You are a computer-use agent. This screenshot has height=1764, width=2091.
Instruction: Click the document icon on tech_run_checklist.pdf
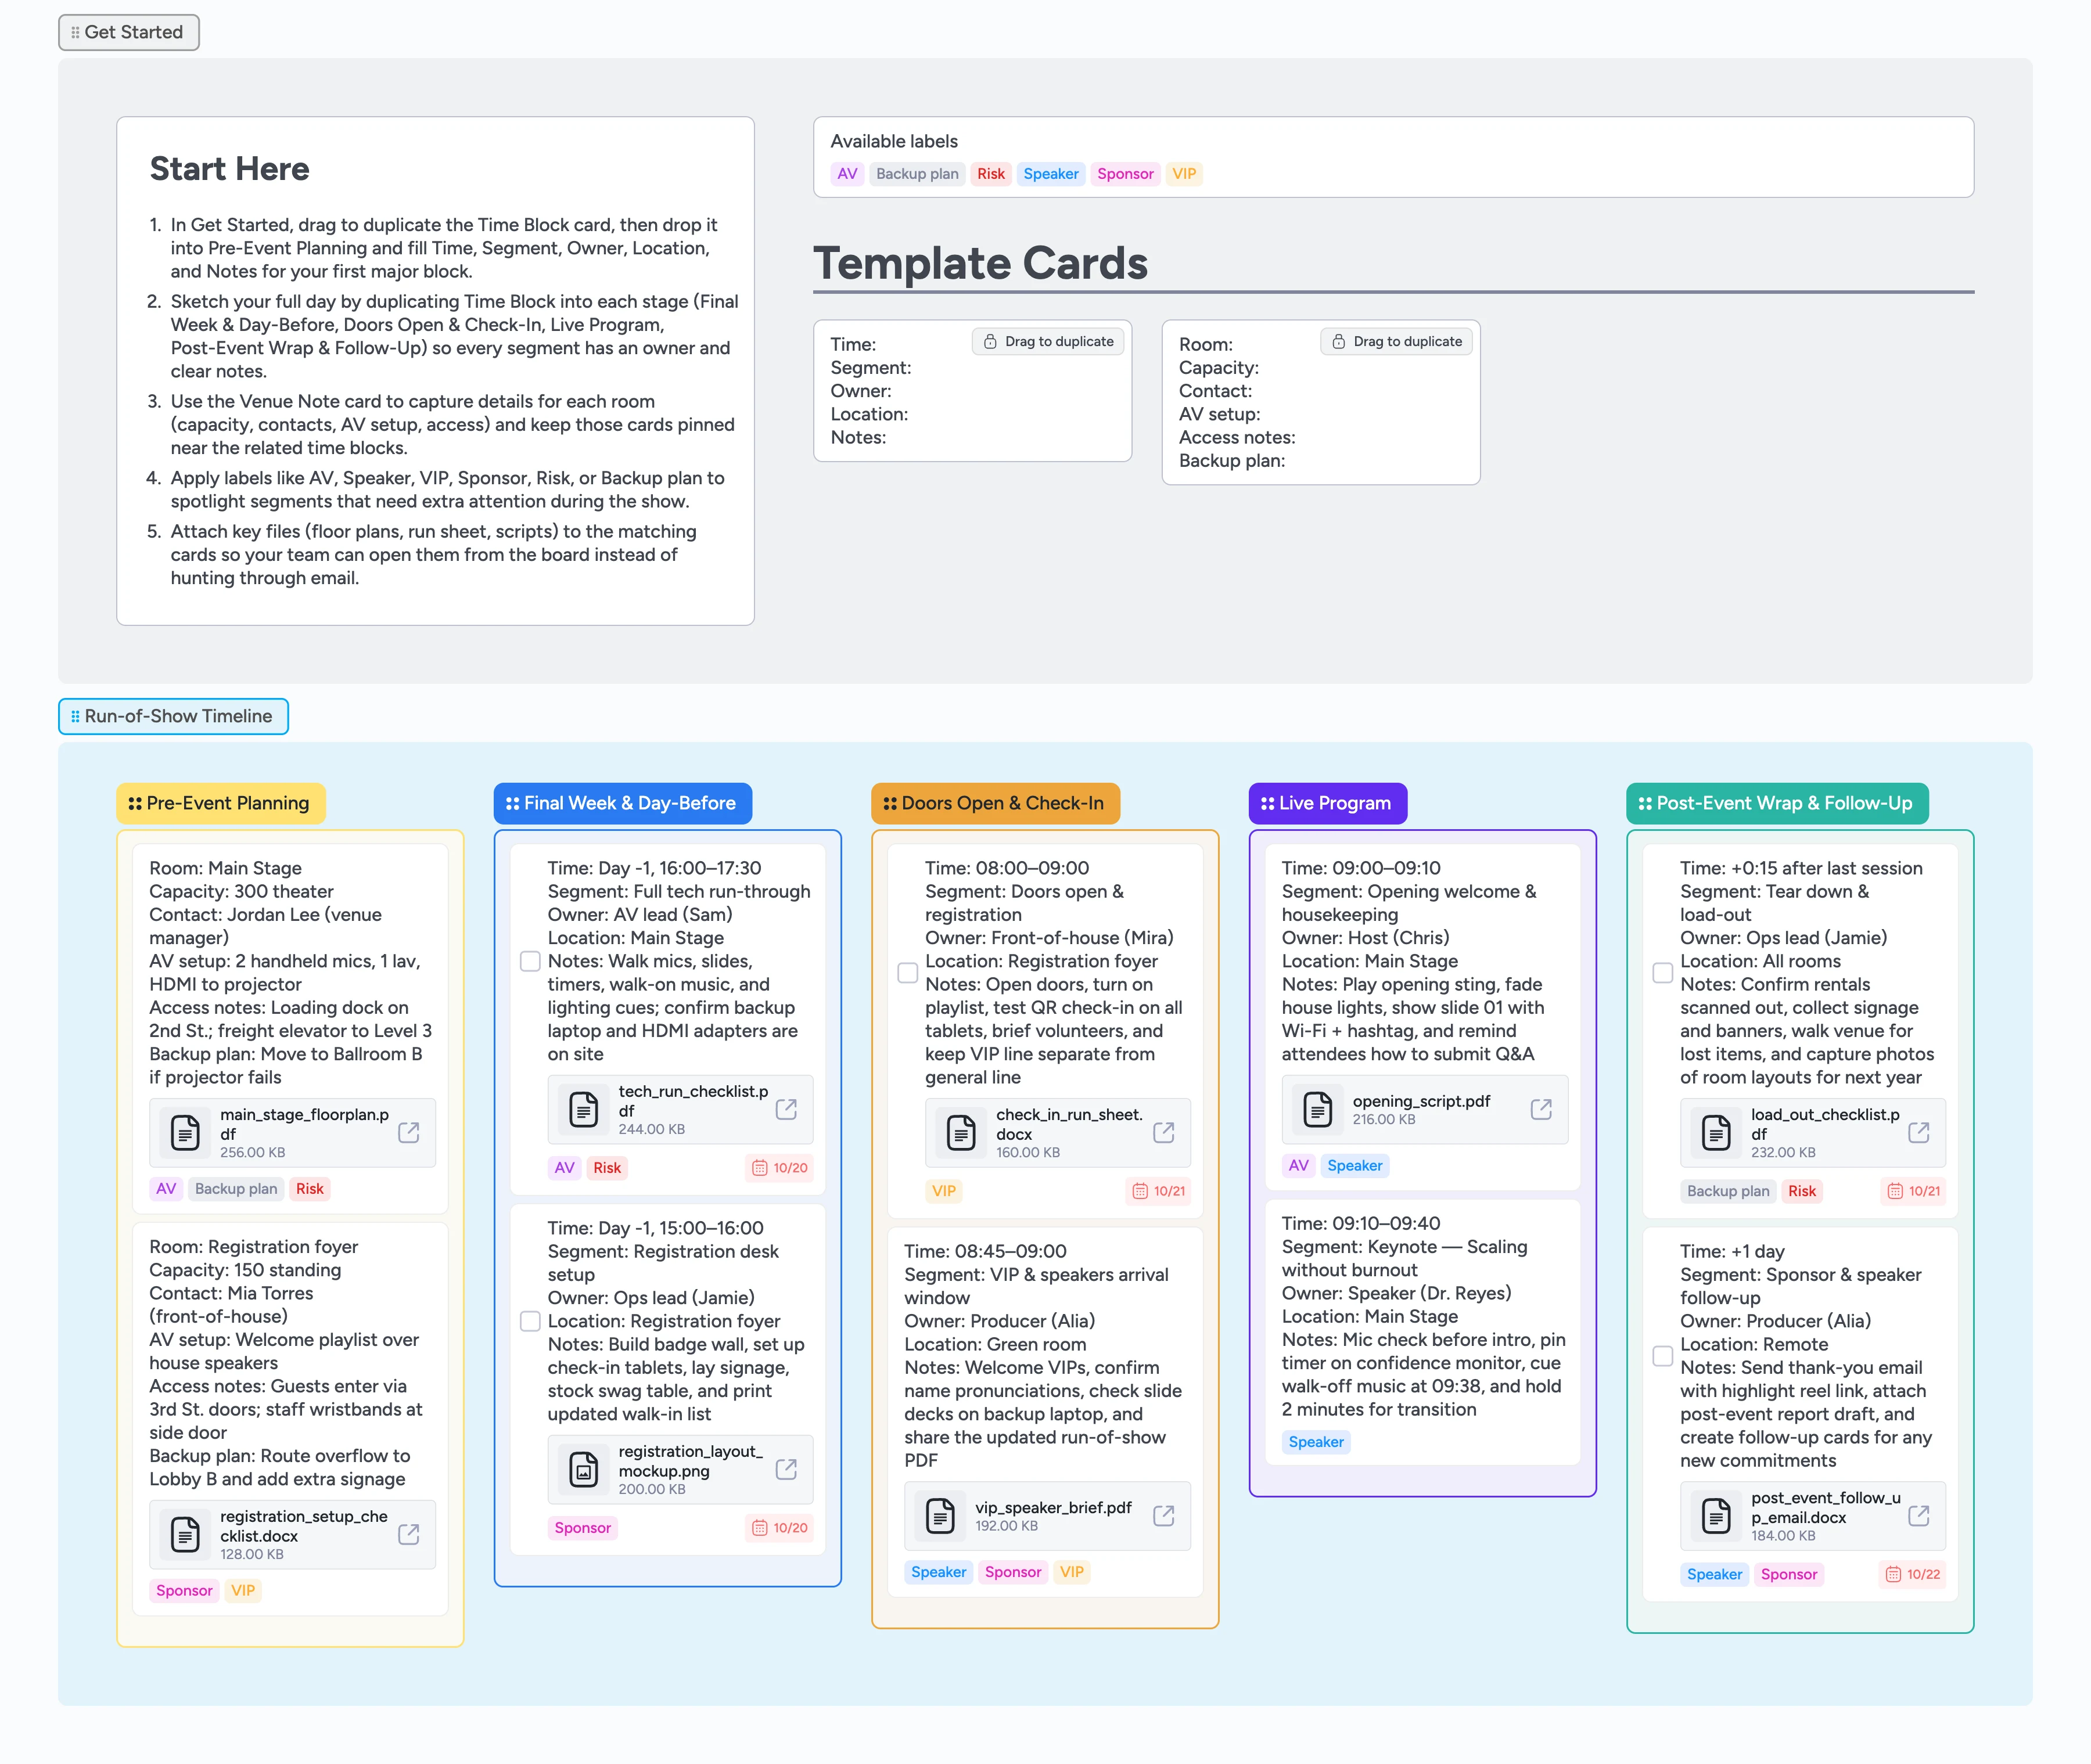(584, 1110)
